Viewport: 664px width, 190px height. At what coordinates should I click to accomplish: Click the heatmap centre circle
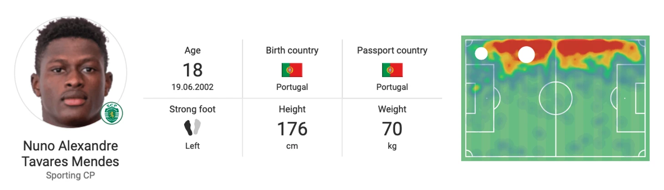click(x=555, y=98)
